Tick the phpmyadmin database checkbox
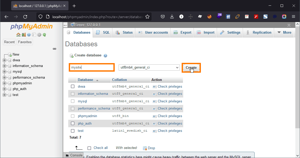This screenshot has width=300, height=158. (x=73, y=116)
